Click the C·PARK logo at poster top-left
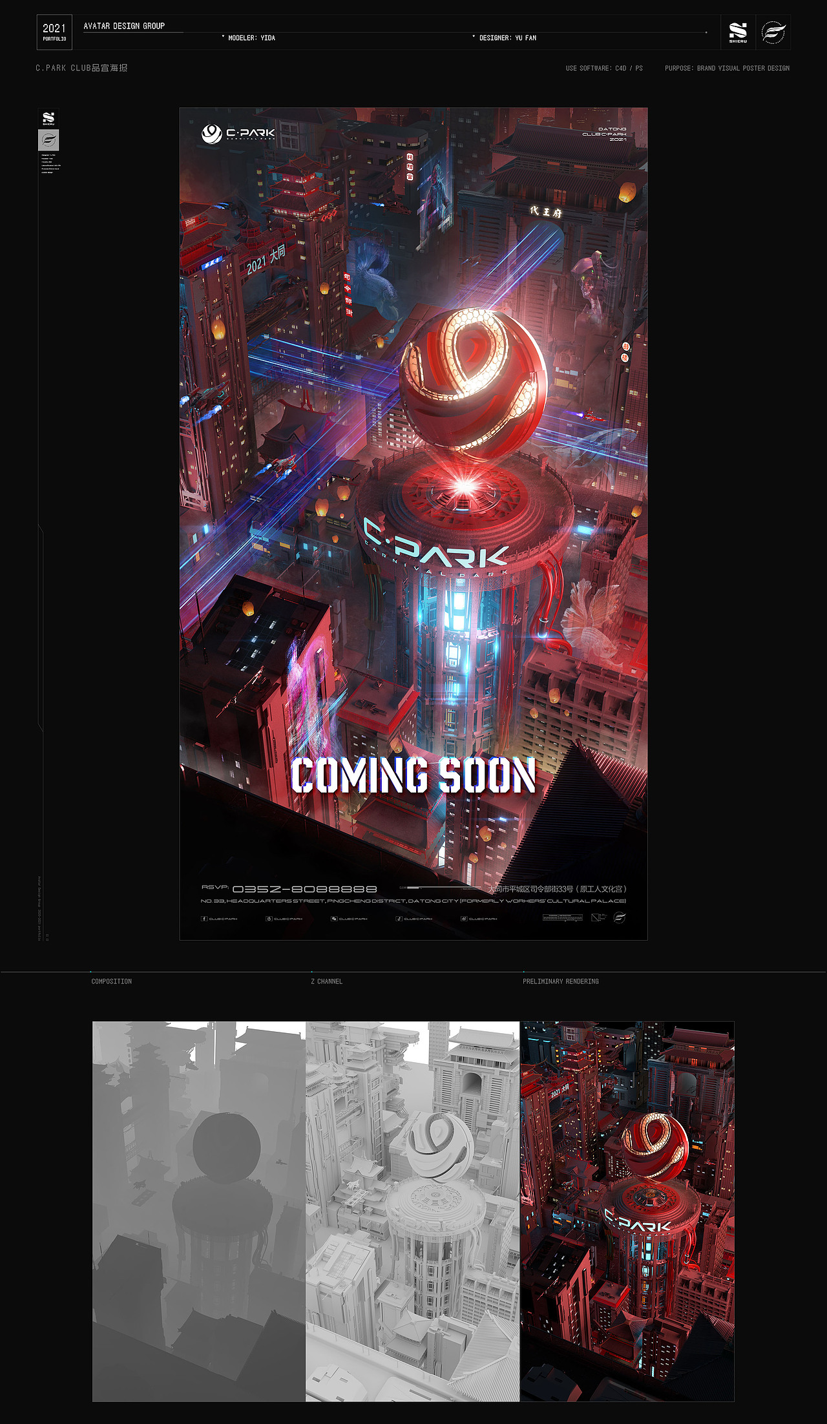The image size is (827, 1424). point(238,134)
